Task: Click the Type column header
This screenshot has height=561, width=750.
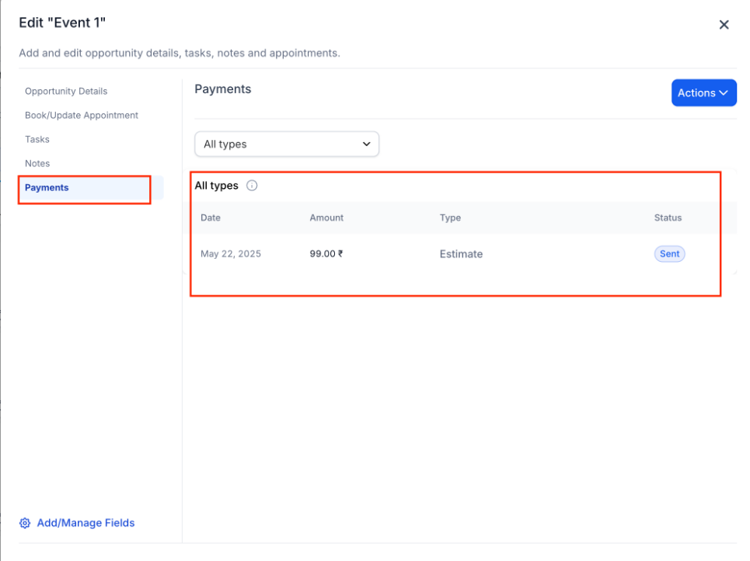Action: point(450,218)
